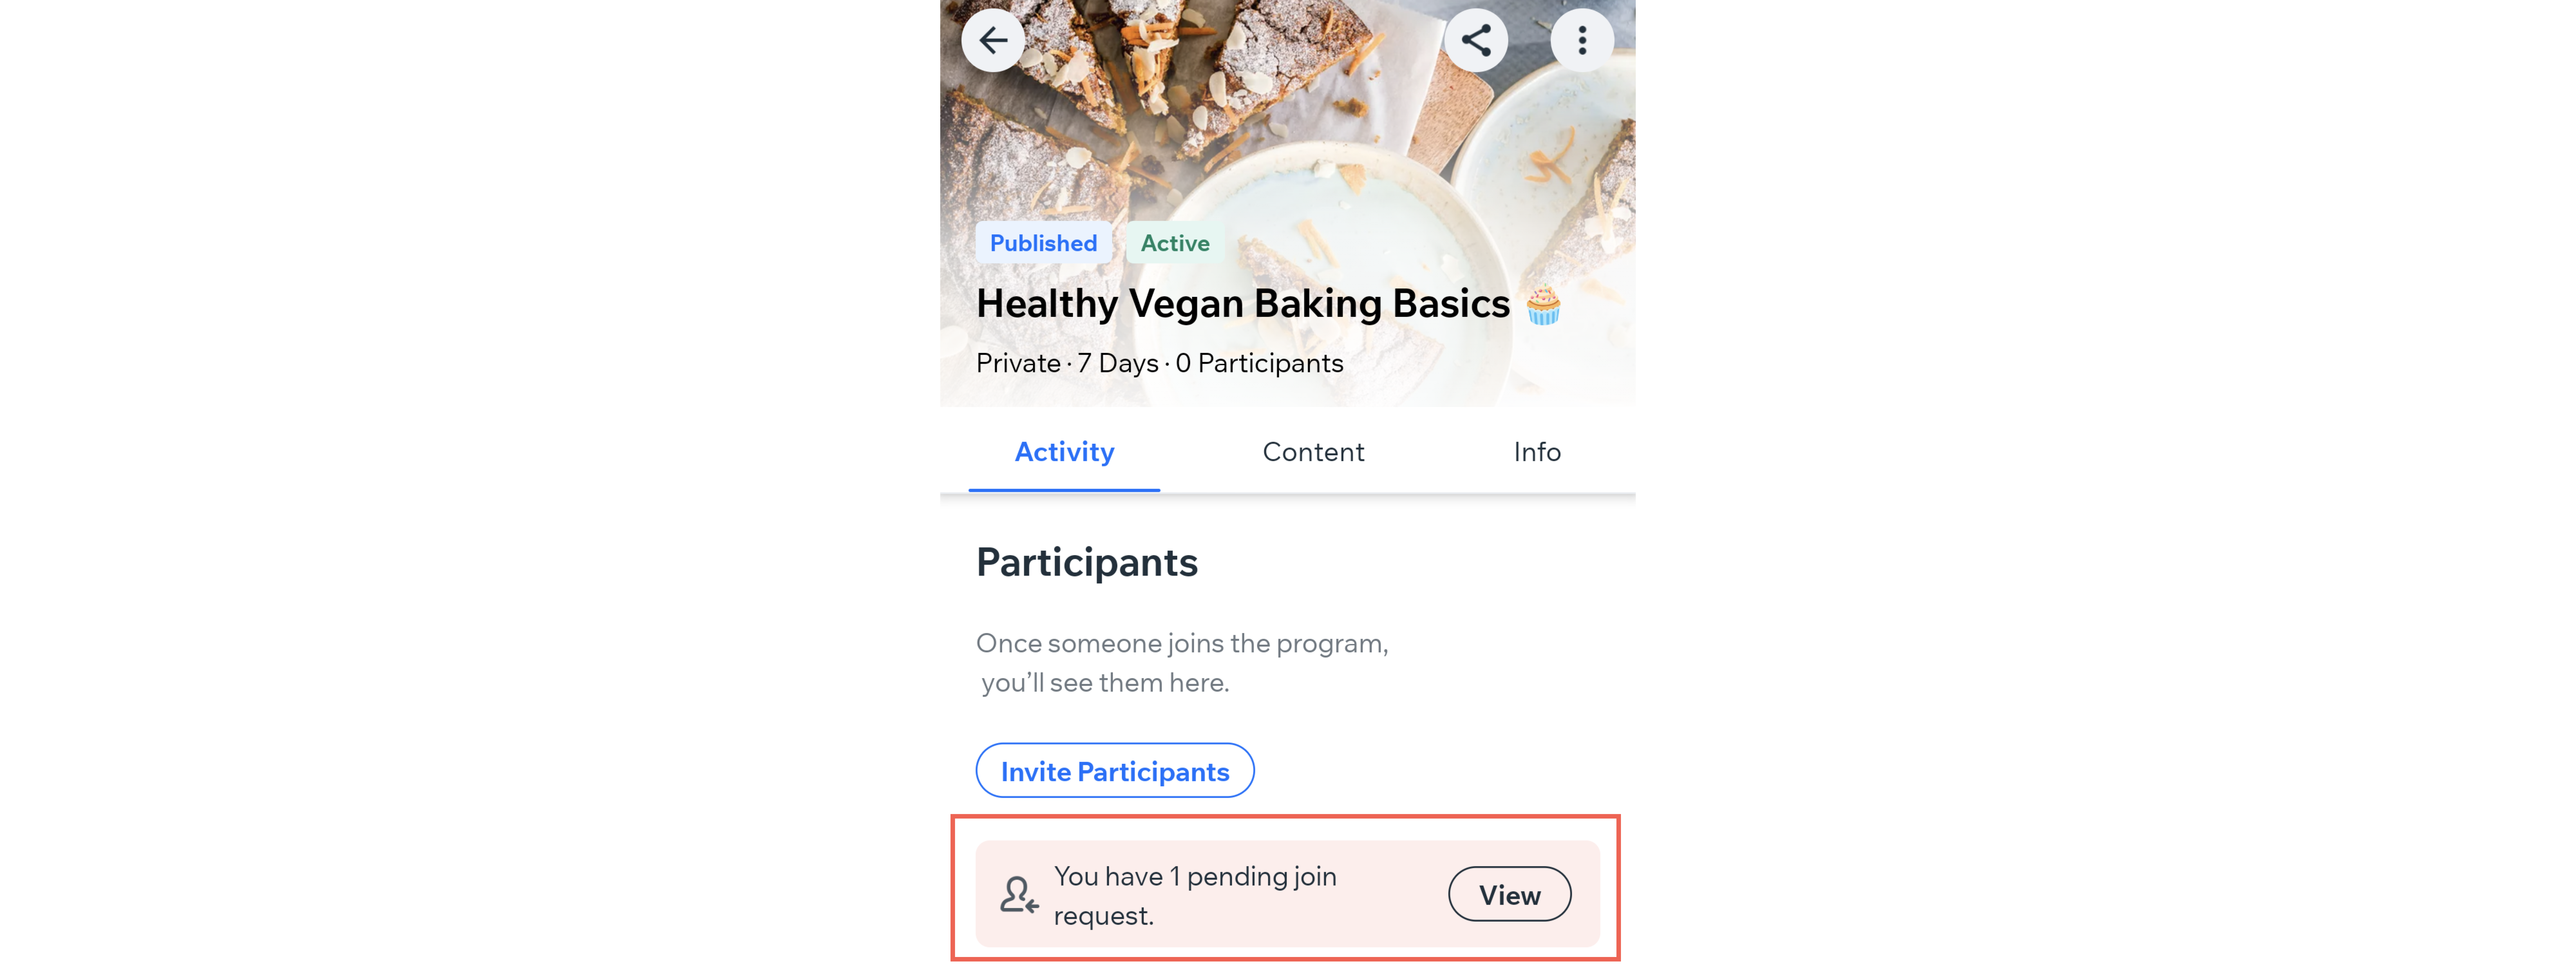Select the Info tab

[1536, 452]
